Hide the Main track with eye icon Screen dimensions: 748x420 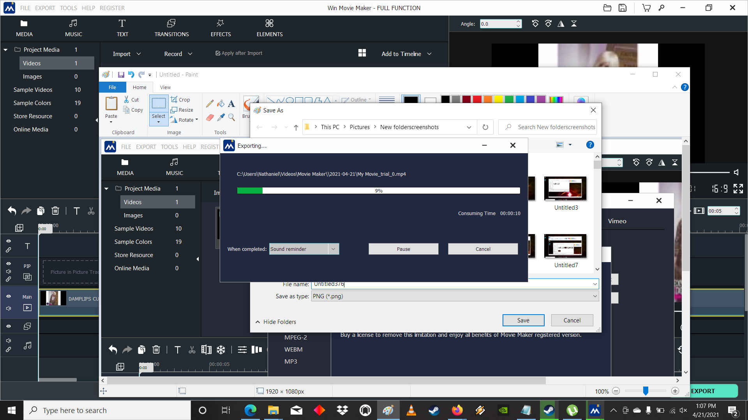tap(9, 296)
